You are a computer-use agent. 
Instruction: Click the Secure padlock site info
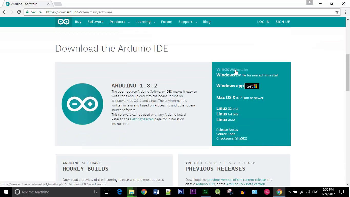[x=34, y=12]
